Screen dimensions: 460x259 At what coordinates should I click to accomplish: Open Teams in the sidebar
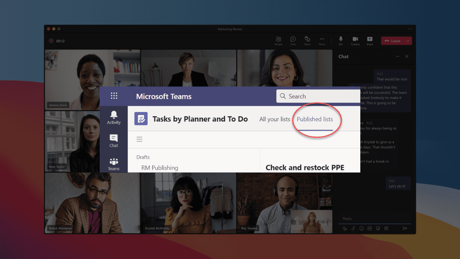pos(114,164)
